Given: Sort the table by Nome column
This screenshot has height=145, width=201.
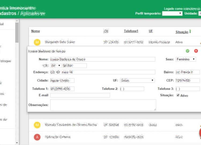Looking at the screenshot, I should click(35, 31).
